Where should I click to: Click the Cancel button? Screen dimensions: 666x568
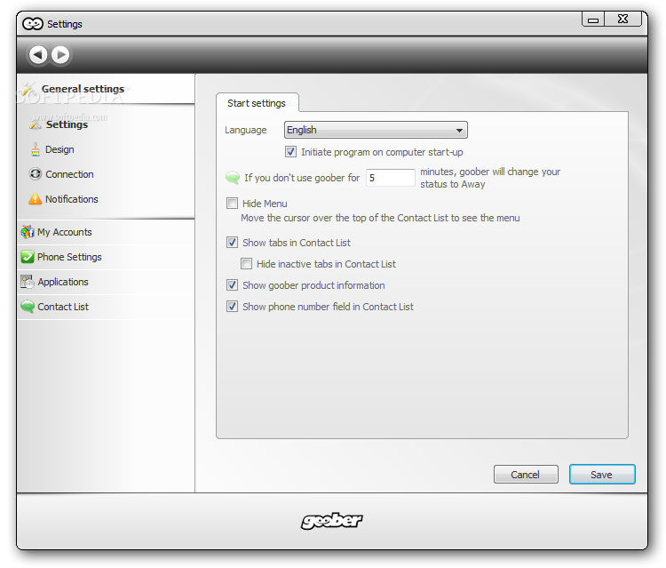click(x=526, y=474)
